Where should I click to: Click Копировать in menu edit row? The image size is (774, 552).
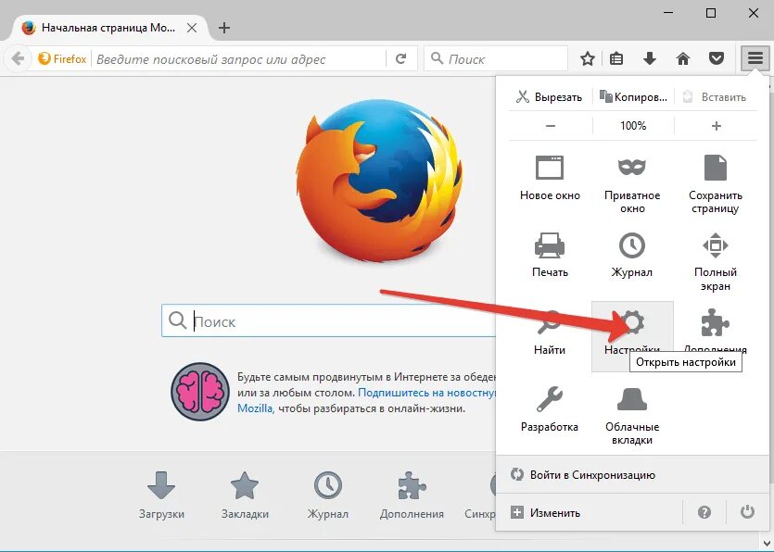pyautogui.click(x=633, y=96)
